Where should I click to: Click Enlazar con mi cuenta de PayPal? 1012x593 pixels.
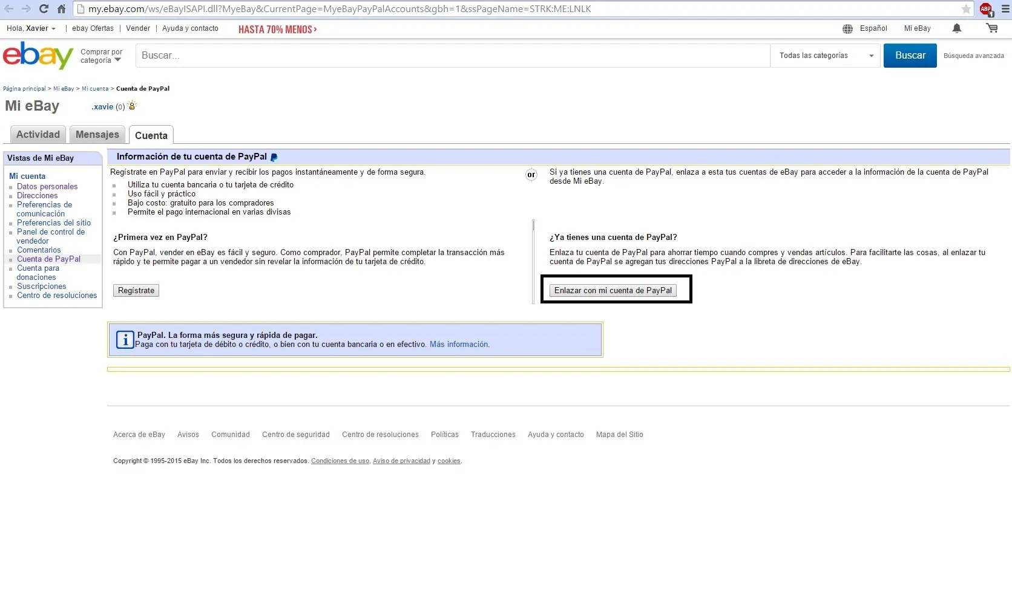tap(613, 291)
